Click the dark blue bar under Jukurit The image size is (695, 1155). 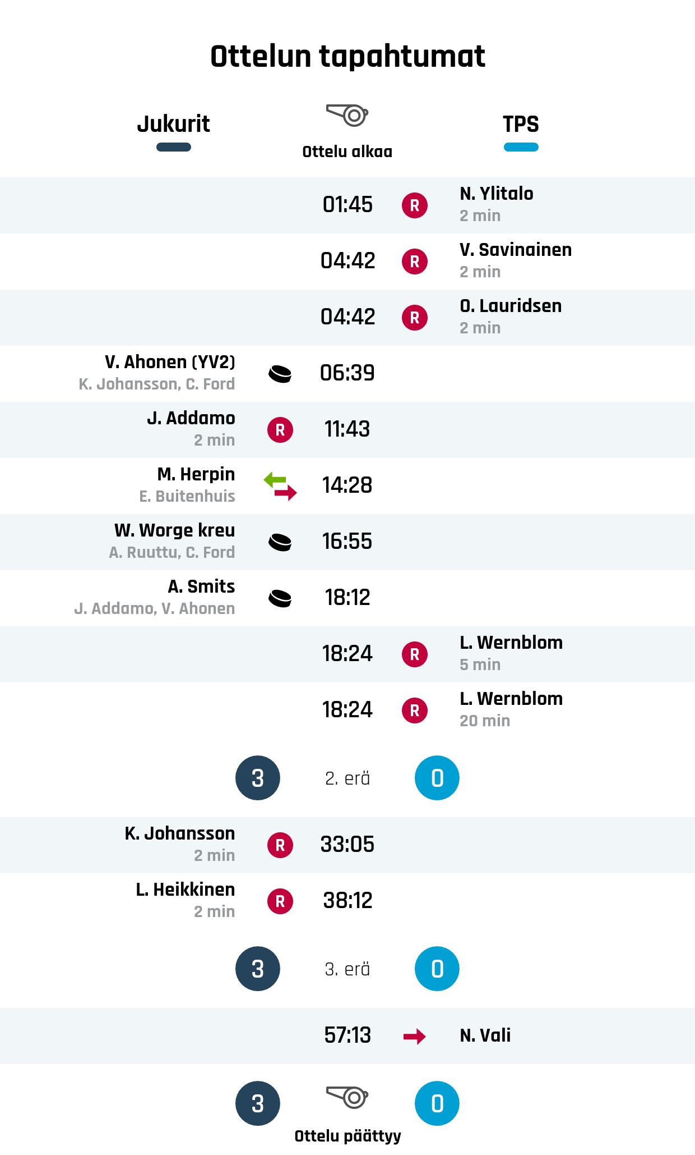click(174, 148)
